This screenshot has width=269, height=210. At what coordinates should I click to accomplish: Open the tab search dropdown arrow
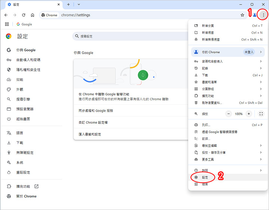79,4
